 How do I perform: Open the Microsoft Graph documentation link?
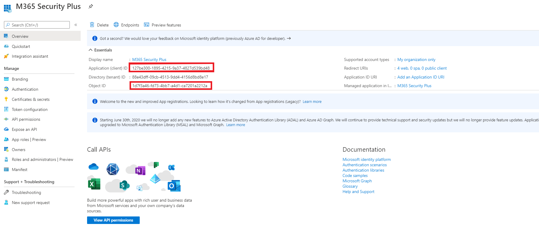coord(357,181)
